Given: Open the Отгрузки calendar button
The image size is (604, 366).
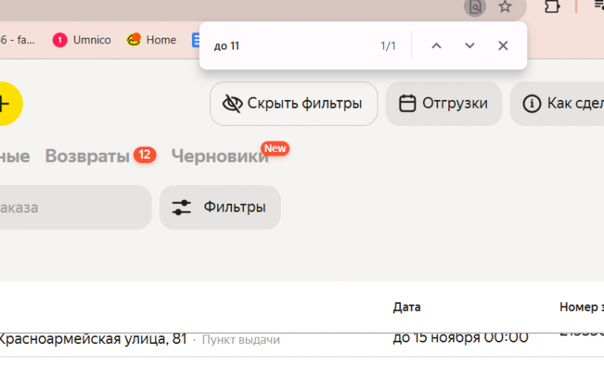Looking at the screenshot, I should [x=444, y=103].
